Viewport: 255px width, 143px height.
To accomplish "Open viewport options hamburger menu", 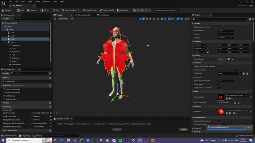I will pyautogui.click(x=55, y=19).
